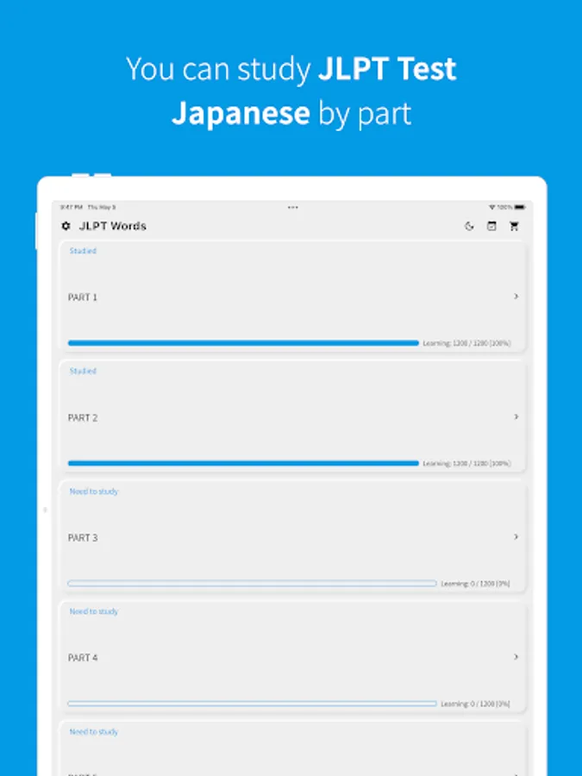Tap the three-dot multitasking indicator
This screenshot has height=776, width=582.
(293, 207)
